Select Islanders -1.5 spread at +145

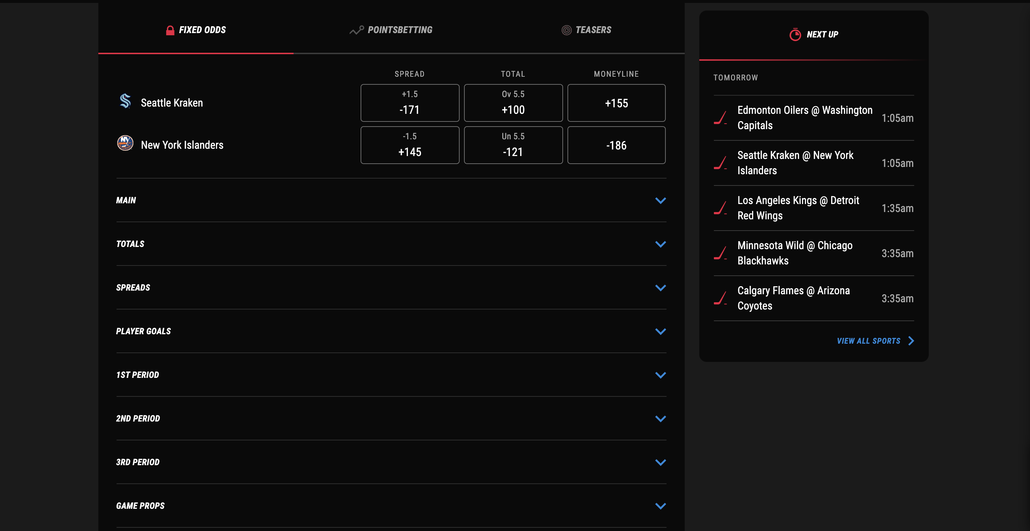[x=410, y=145]
